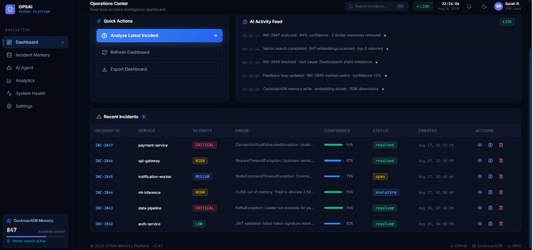Analyze INC-2846 with AI icon

coord(490,161)
